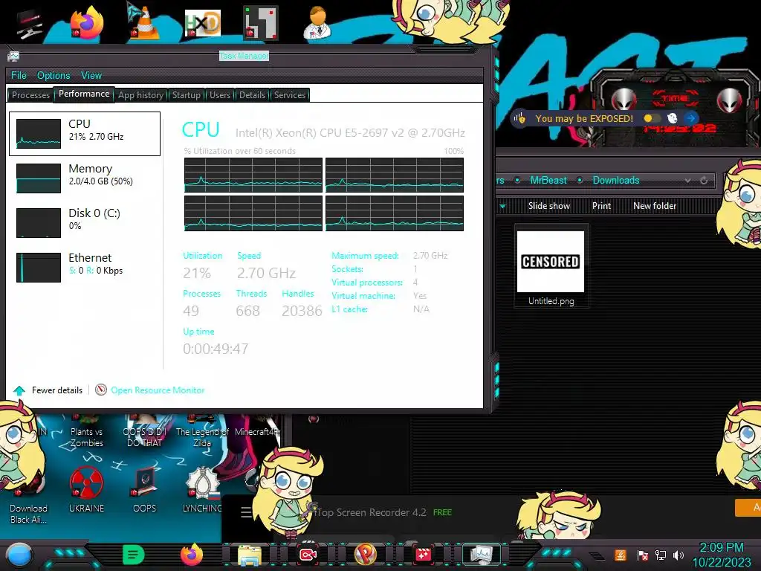Click the Downloads breadcrumb in Explorer
The height and width of the screenshot is (571, 761).
[616, 180]
